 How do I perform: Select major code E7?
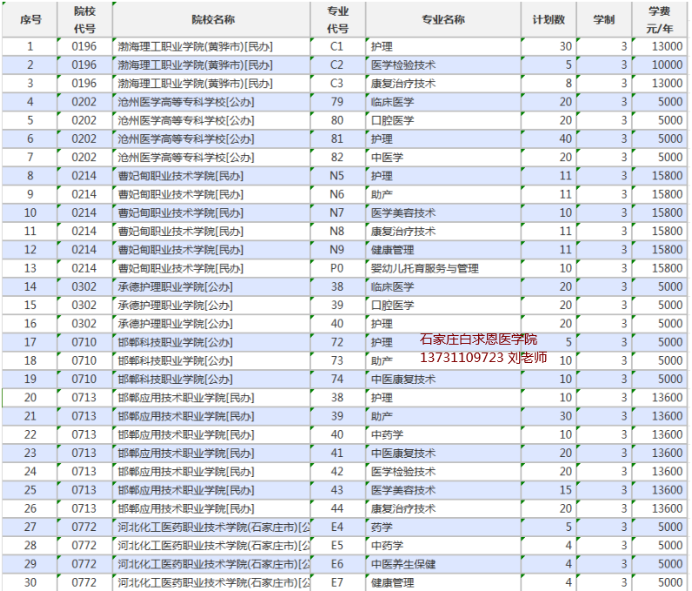coord(338,582)
